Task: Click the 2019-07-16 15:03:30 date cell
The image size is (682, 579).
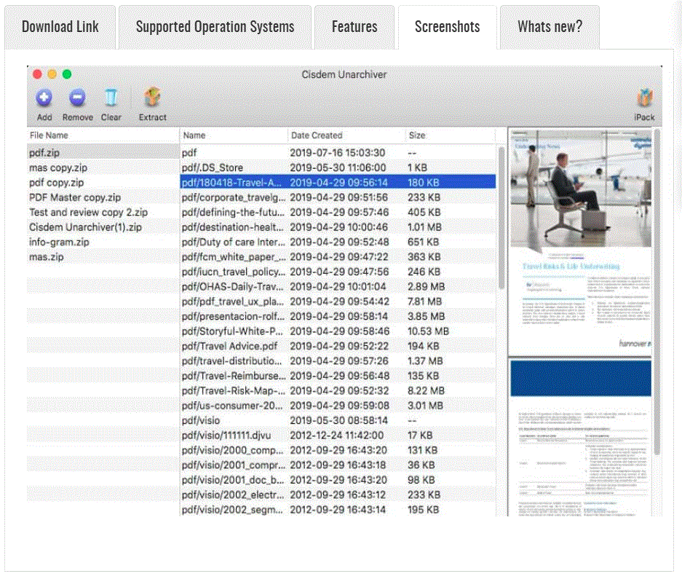Action: 337,153
